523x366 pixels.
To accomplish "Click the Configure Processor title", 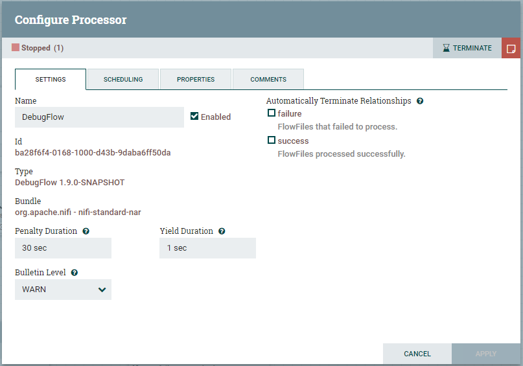I will (71, 20).
